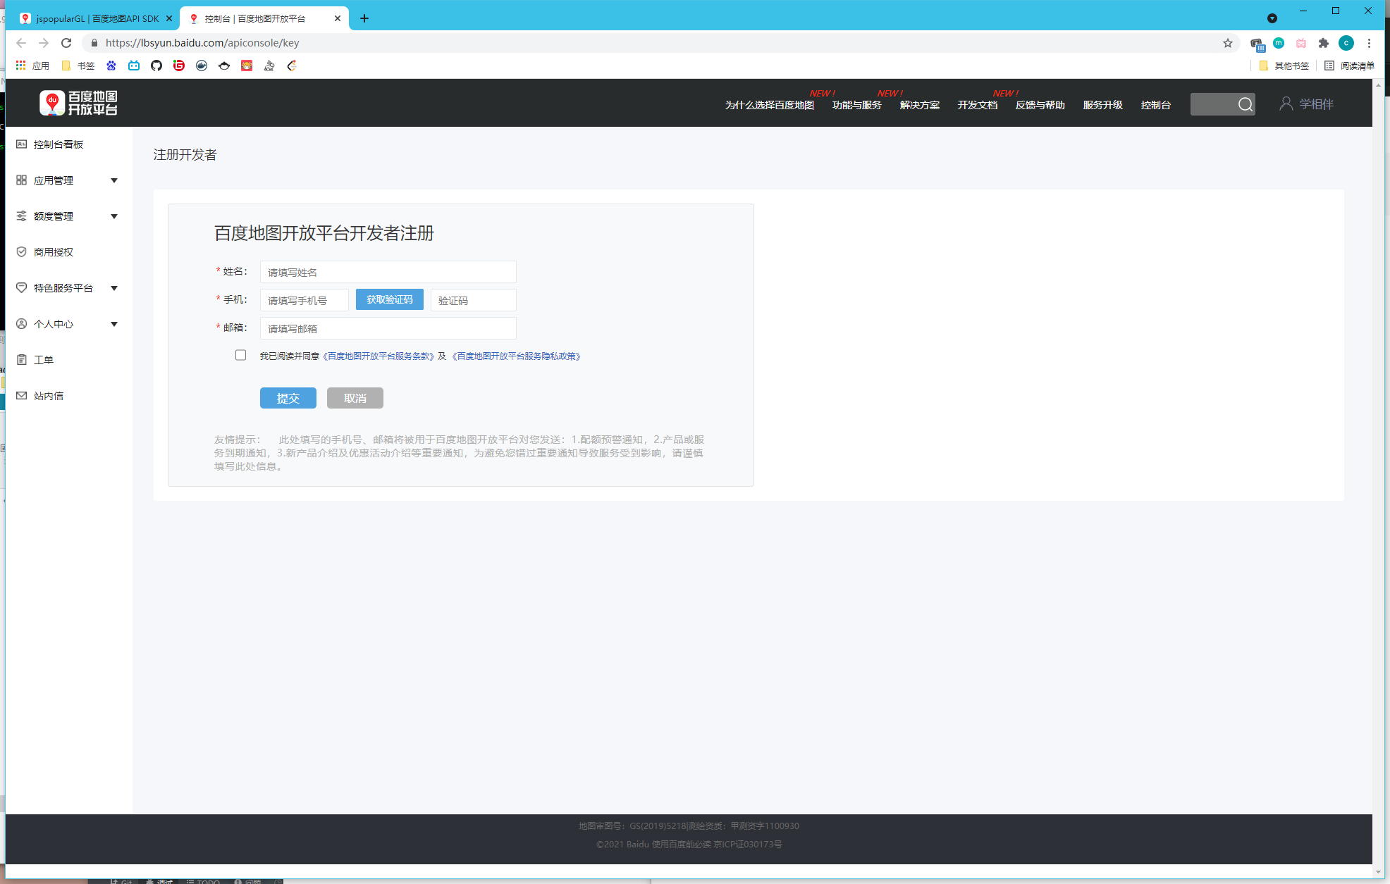
Task: Expand the 特色服务平台 sidebar menu
Action: [x=67, y=288]
